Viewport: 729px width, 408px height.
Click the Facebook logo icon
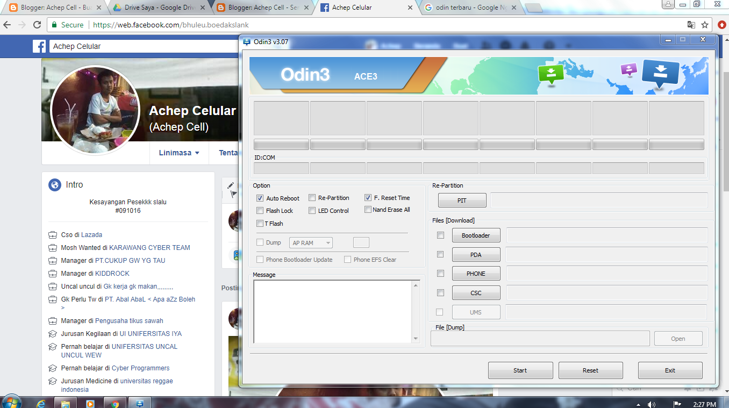[39, 46]
